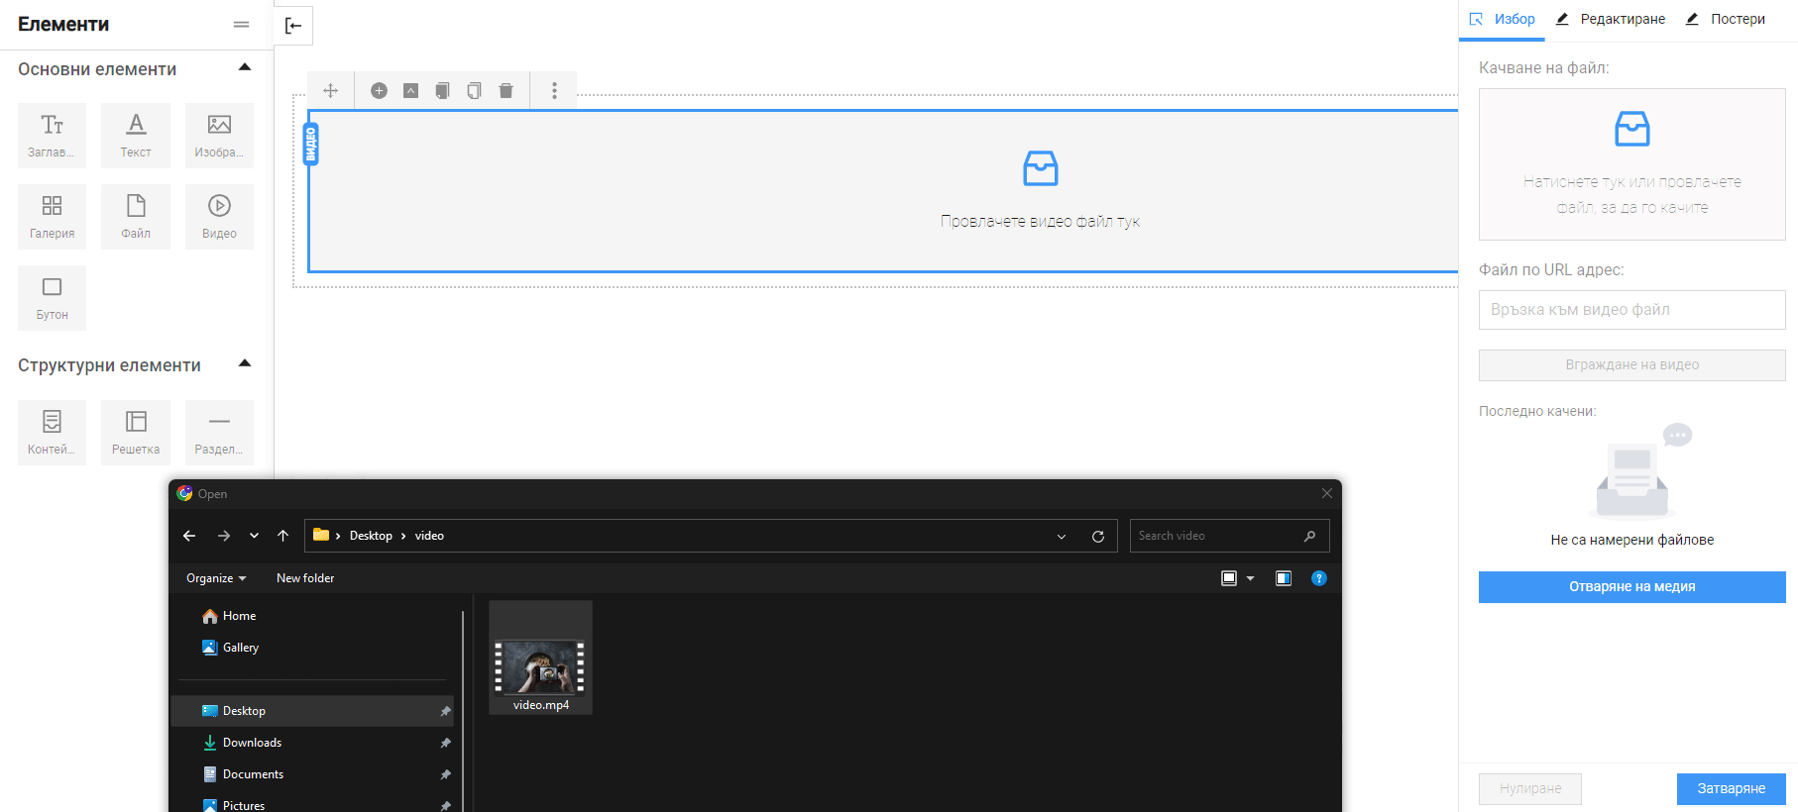Switch to the Редактиране tab
The width and height of the screenshot is (1798, 812).
coord(1612,20)
